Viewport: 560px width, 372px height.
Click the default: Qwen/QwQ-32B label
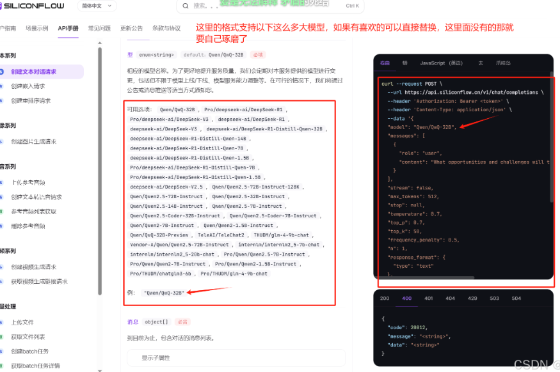click(213, 55)
